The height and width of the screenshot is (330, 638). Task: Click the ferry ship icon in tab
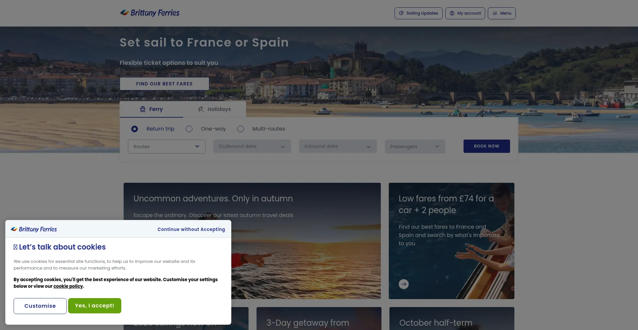pos(143,109)
